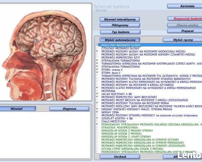Toggle checkbox for UKŁAD MOCZOWY # BK
This screenshot has height=162, width=202.
tap(97, 94)
